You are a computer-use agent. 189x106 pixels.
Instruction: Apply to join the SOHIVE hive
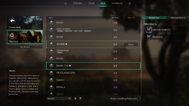tap(131, 44)
